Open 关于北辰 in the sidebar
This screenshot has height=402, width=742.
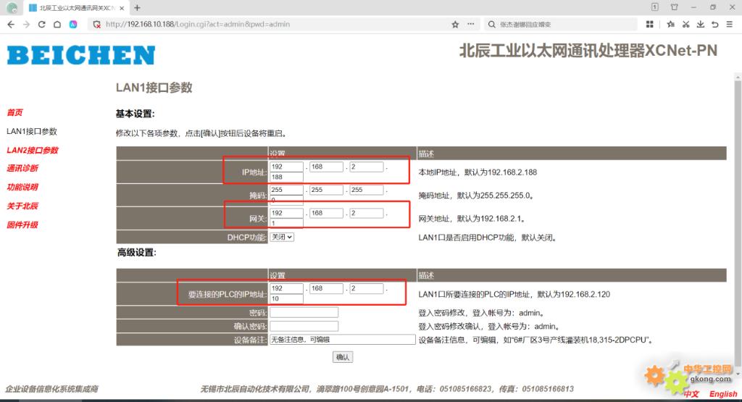[x=22, y=206]
